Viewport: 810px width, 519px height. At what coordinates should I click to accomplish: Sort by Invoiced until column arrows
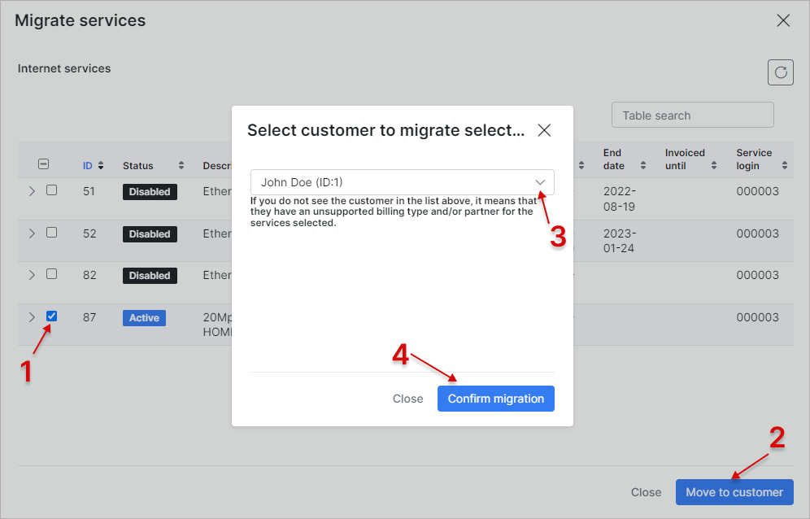point(714,165)
